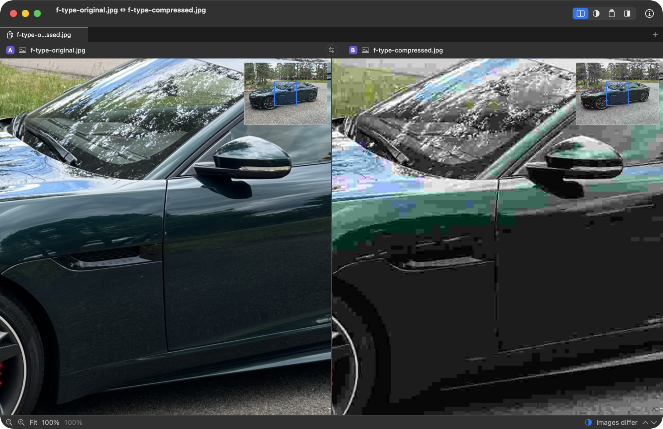663x429 pixels.
Task: Click the B side badge
Action: [x=353, y=50]
